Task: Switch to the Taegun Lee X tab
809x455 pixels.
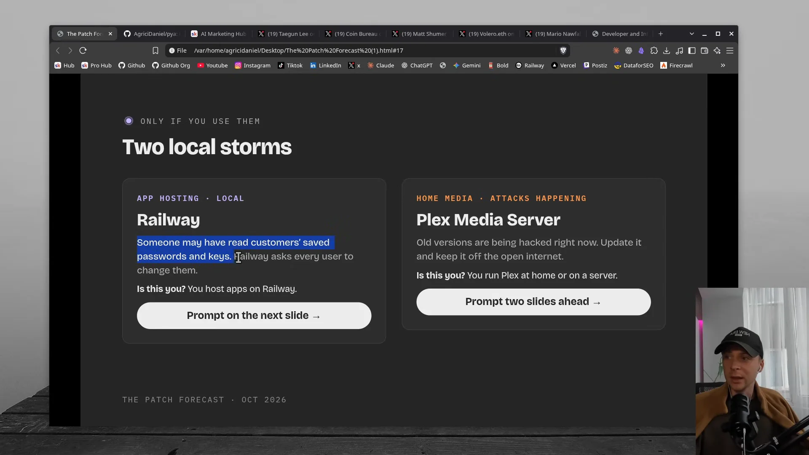Action: [x=286, y=34]
